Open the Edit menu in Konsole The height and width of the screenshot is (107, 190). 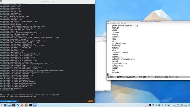(x=4, y=3)
